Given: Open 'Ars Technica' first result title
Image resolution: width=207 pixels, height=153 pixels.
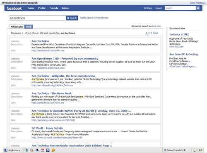Looking at the screenshot, I should (40, 41).
